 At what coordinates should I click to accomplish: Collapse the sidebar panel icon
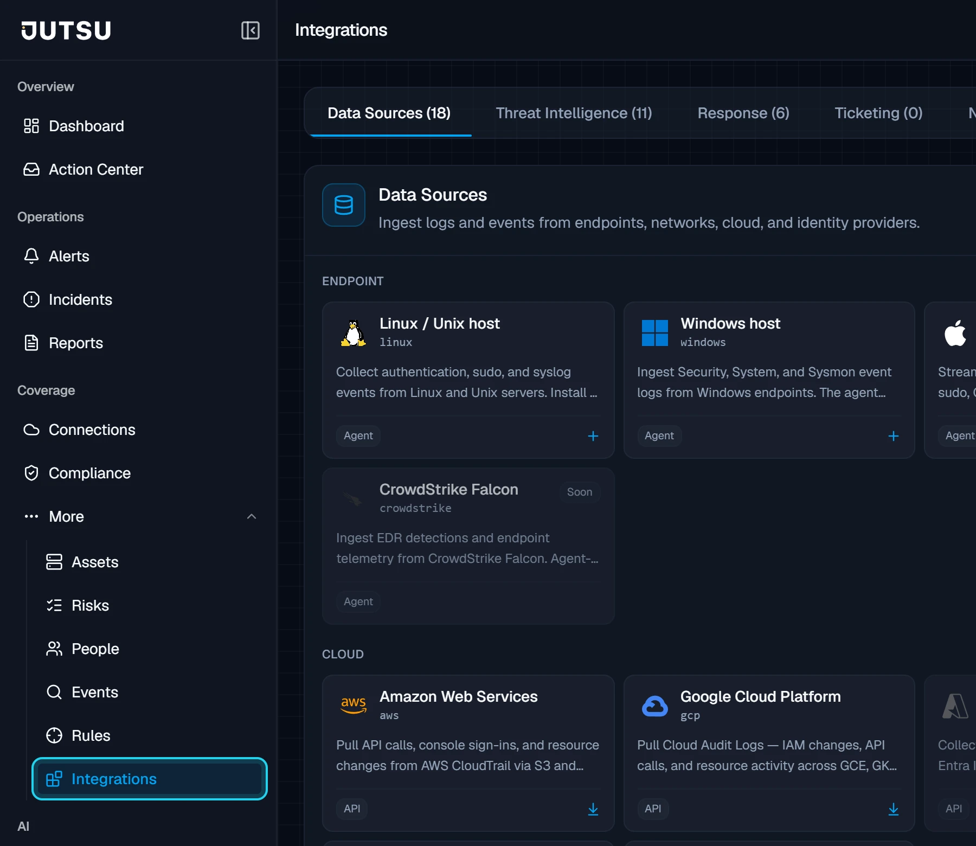point(250,30)
